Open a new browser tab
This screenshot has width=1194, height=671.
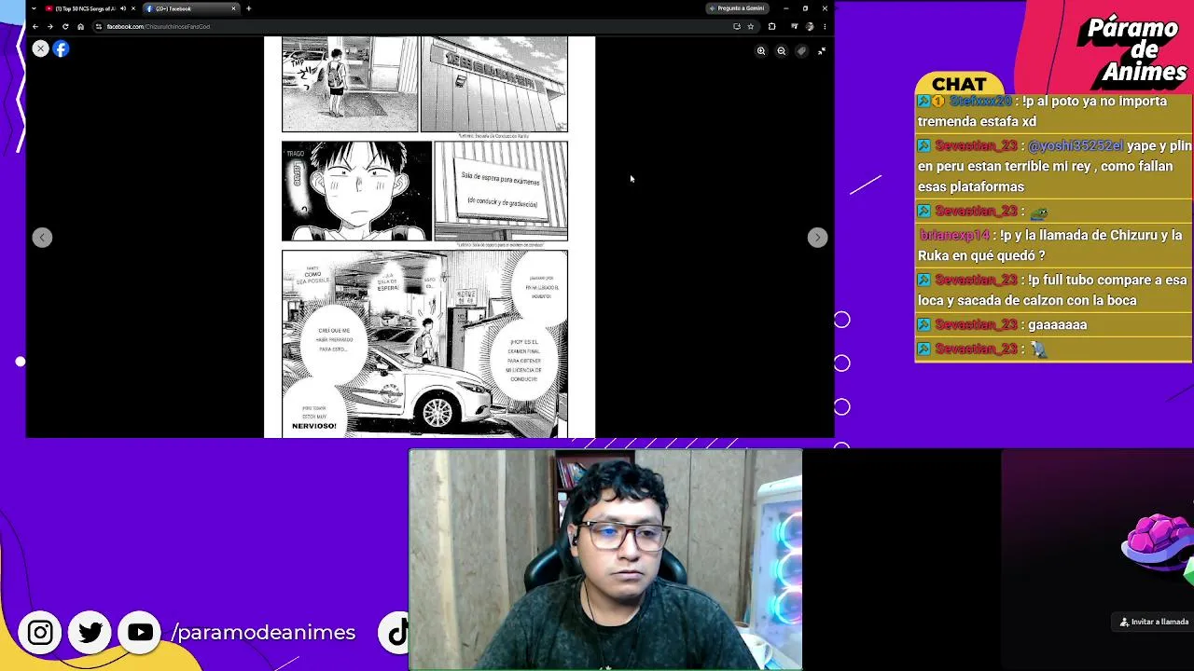tap(248, 8)
